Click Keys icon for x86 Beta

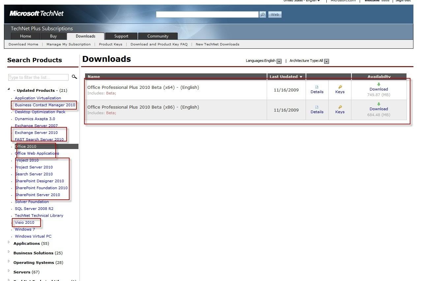340,107
